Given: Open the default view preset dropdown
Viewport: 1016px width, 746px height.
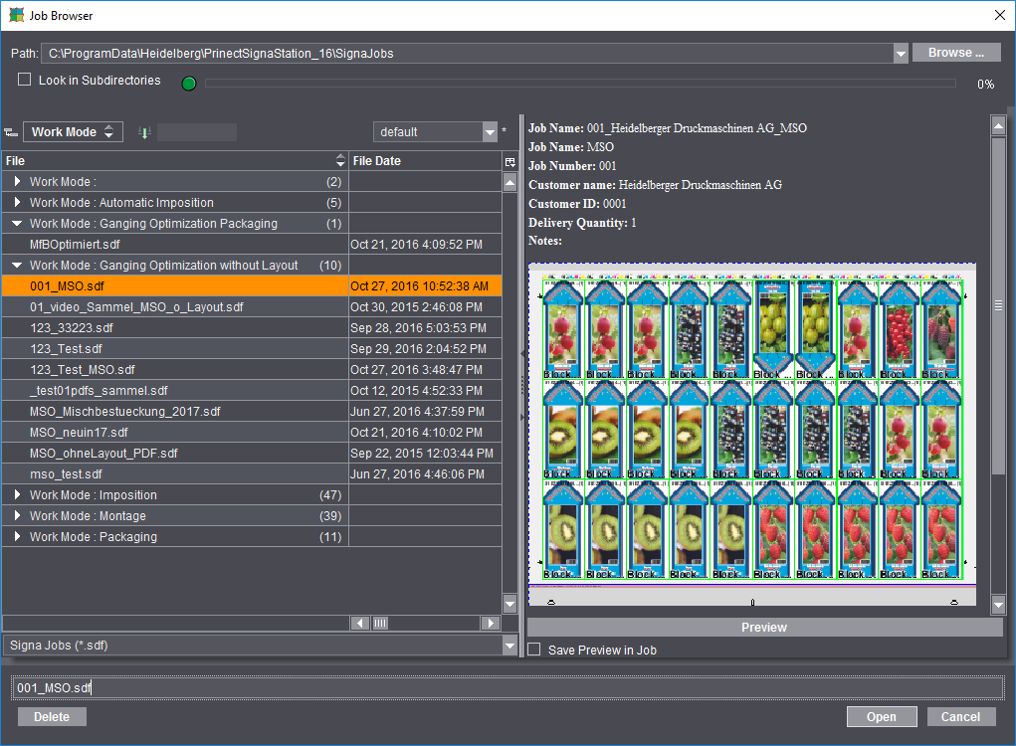Looking at the screenshot, I should point(489,132).
